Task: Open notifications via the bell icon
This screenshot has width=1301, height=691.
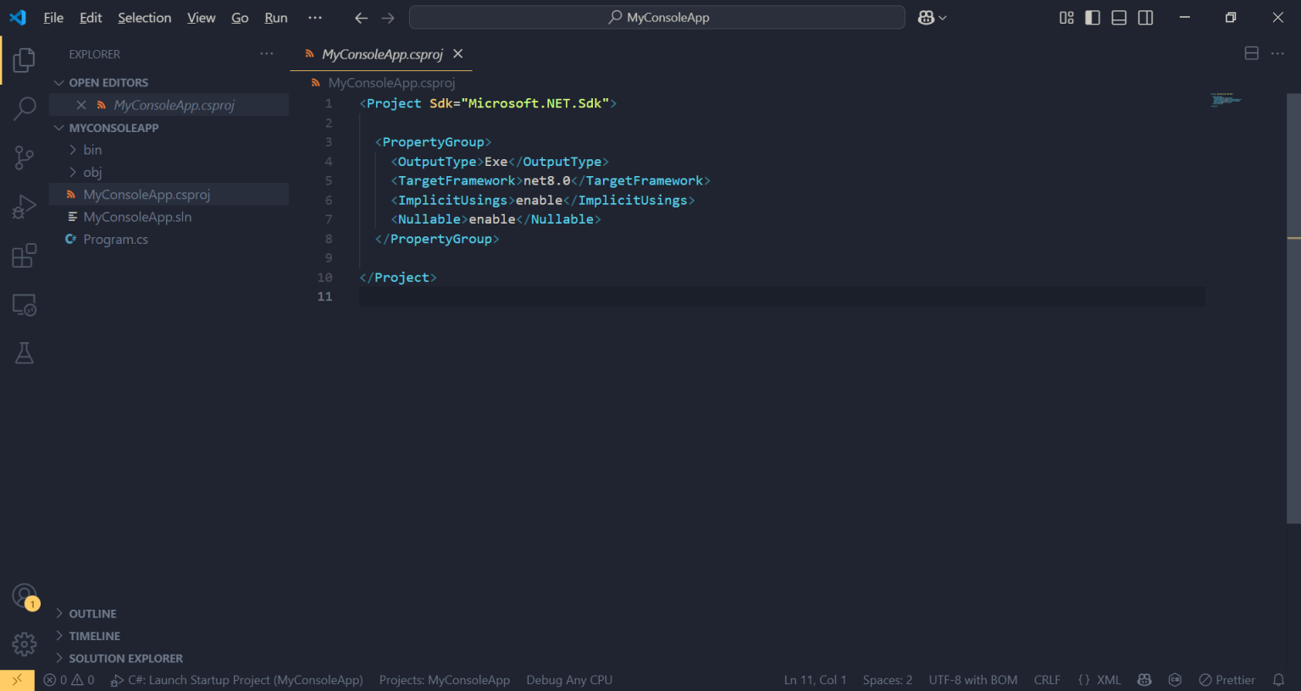Action: (1279, 679)
